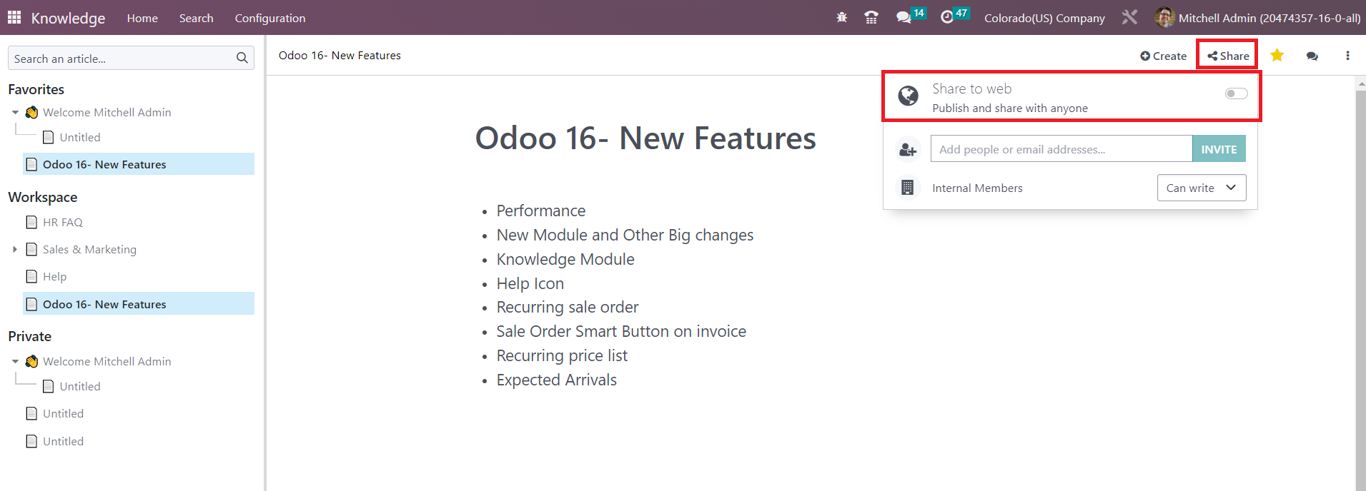Screen dimensions: 1366x491
Task: Expand the Sales & Marketing article
Action: click(x=15, y=249)
